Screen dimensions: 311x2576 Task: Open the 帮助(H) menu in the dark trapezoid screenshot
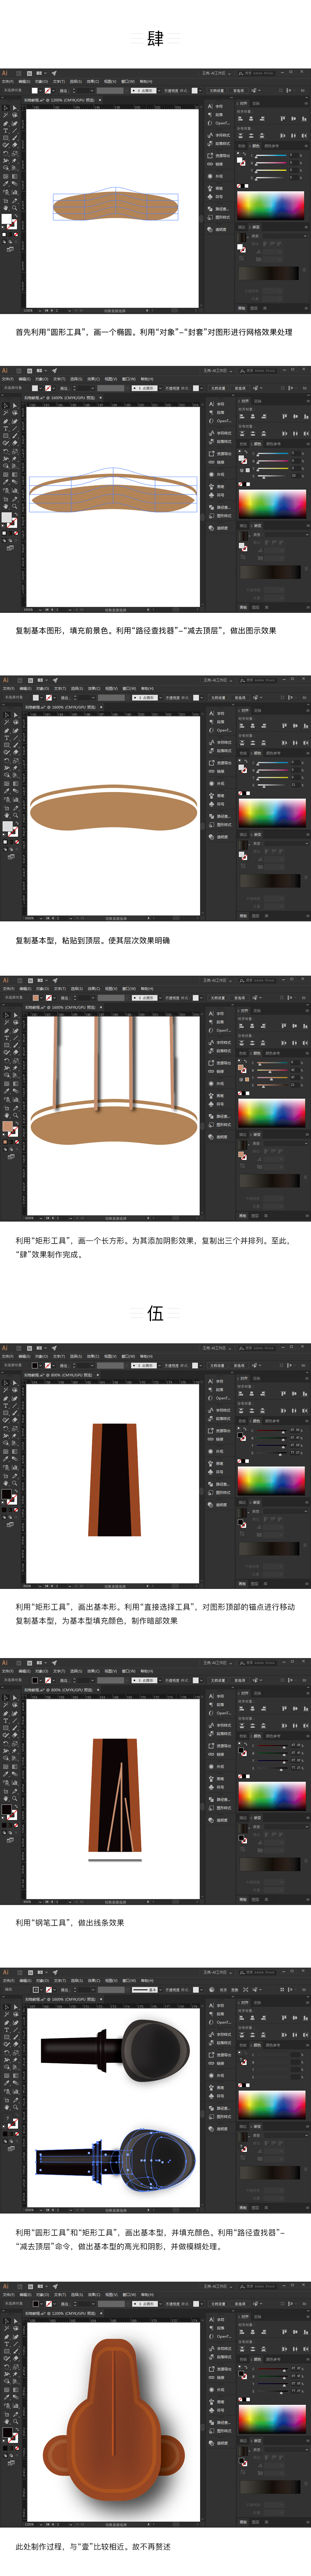pyautogui.click(x=146, y=1357)
